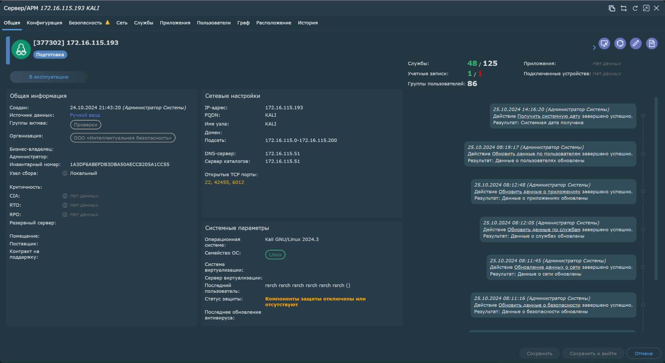Switch to the Общая tab

(x=12, y=23)
